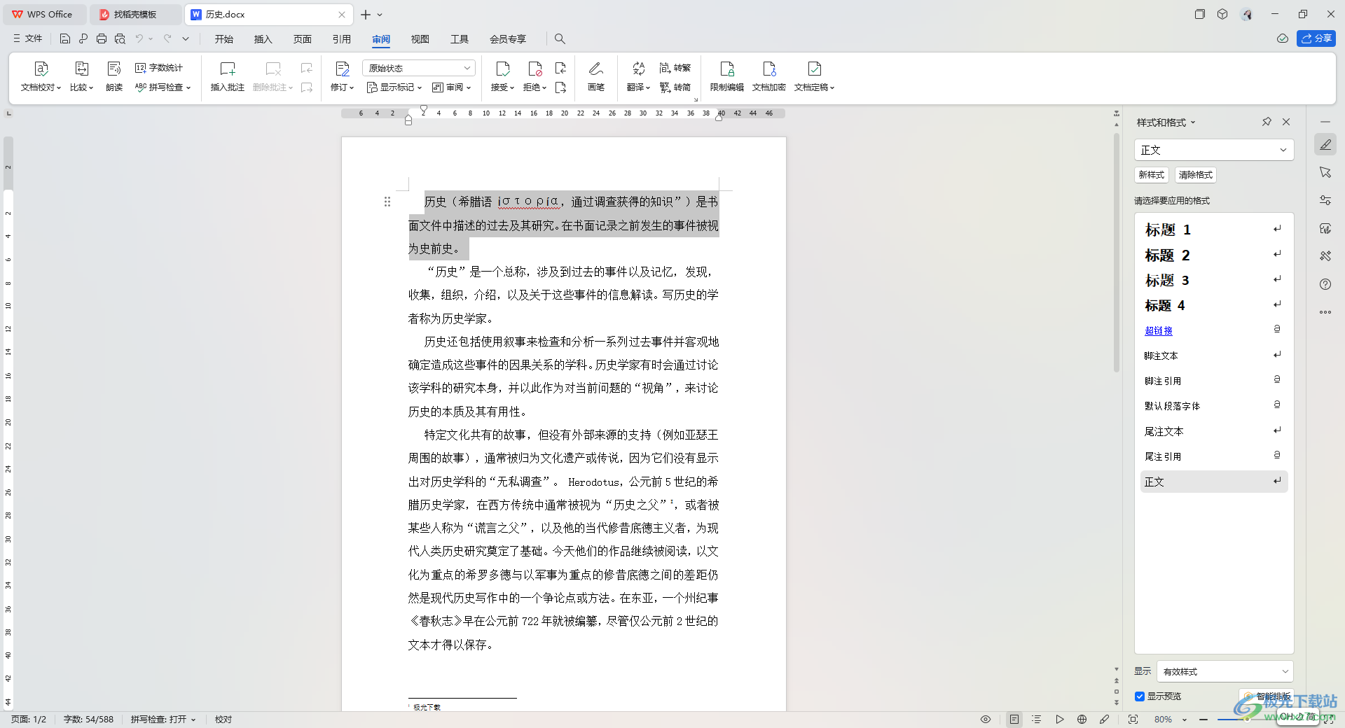Viewport: 1345px width, 728px height.
Task: Click the 接受 accept changes icon
Action: point(502,69)
